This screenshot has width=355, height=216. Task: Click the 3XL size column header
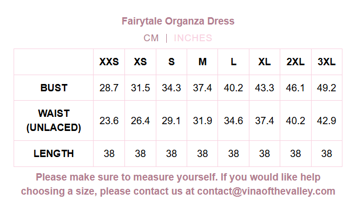pos(327,62)
